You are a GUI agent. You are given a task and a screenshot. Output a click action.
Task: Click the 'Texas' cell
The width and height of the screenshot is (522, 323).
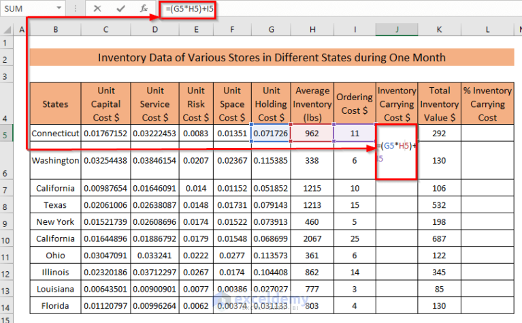tap(55, 204)
